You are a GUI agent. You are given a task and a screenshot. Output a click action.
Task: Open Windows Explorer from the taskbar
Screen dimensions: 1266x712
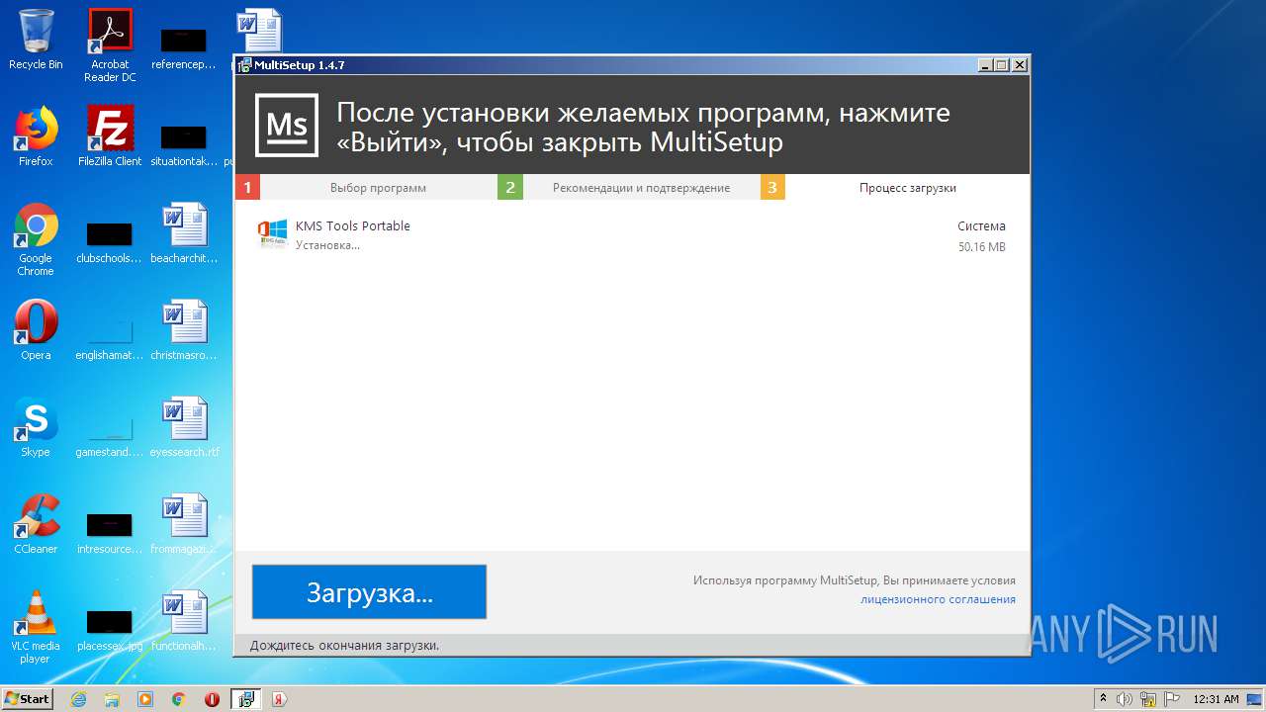(x=112, y=699)
